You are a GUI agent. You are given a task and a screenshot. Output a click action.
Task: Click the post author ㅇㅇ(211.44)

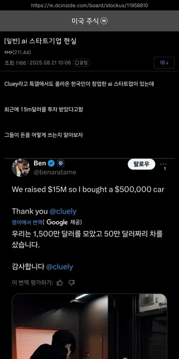click(x=18, y=52)
